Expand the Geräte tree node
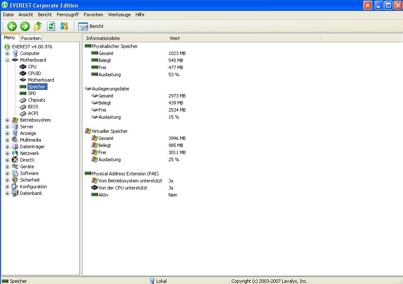 [7, 167]
